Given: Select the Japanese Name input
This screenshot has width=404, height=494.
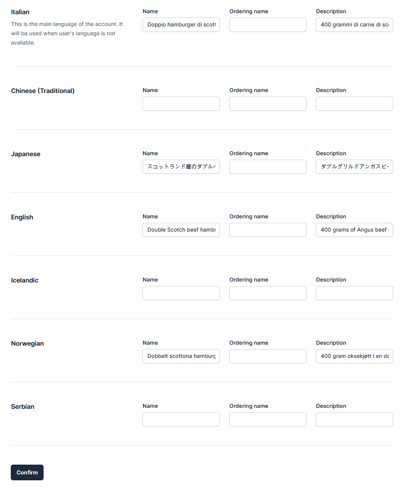Looking at the screenshot, I should point(181,166).
